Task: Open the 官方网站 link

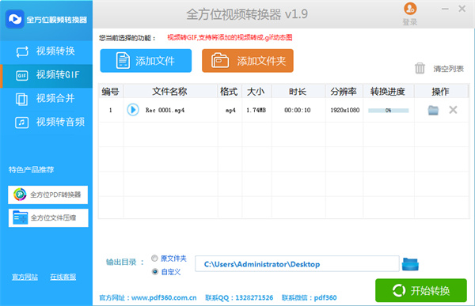Action: point(25,277)
